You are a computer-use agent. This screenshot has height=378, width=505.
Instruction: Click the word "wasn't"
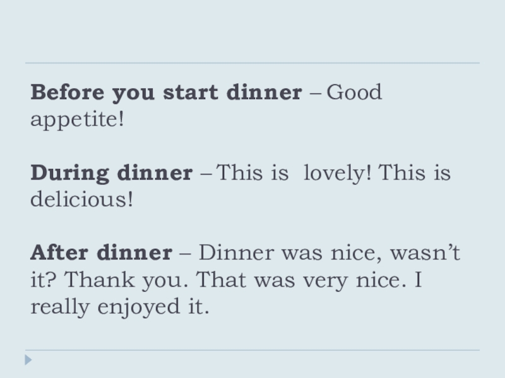point(425,253)
